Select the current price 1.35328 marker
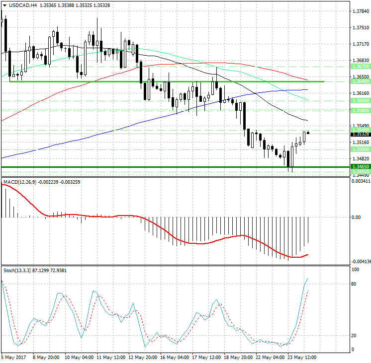The image size is (371, 363). tap(360, 134)
